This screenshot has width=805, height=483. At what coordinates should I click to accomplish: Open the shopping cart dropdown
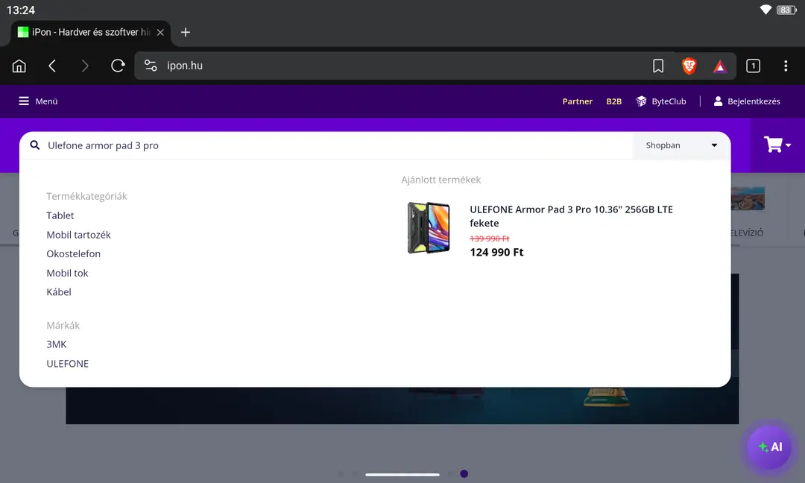point(777,145)
